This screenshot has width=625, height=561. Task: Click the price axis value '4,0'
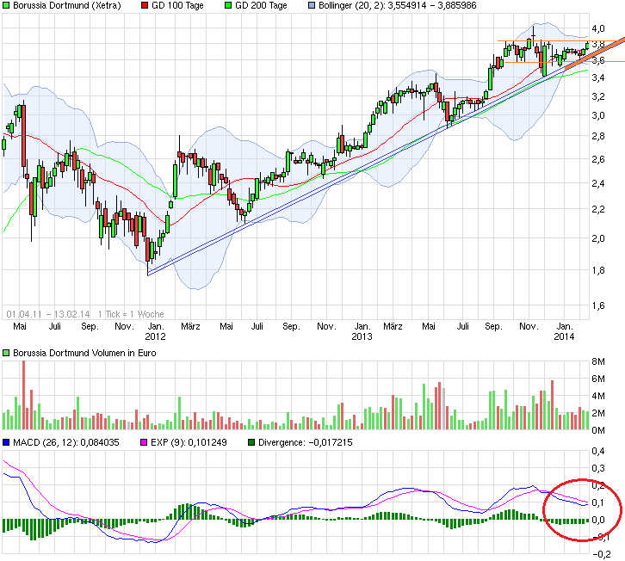(598, 28)
